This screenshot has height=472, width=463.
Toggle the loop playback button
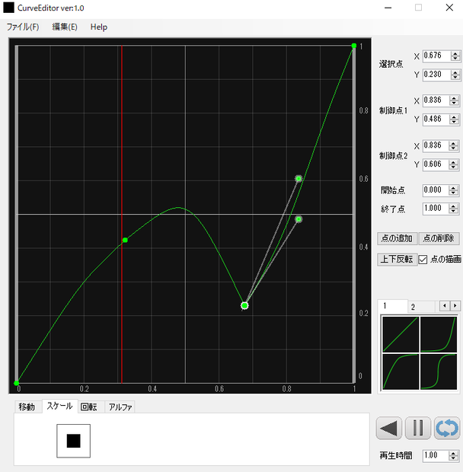coord(447,428)
